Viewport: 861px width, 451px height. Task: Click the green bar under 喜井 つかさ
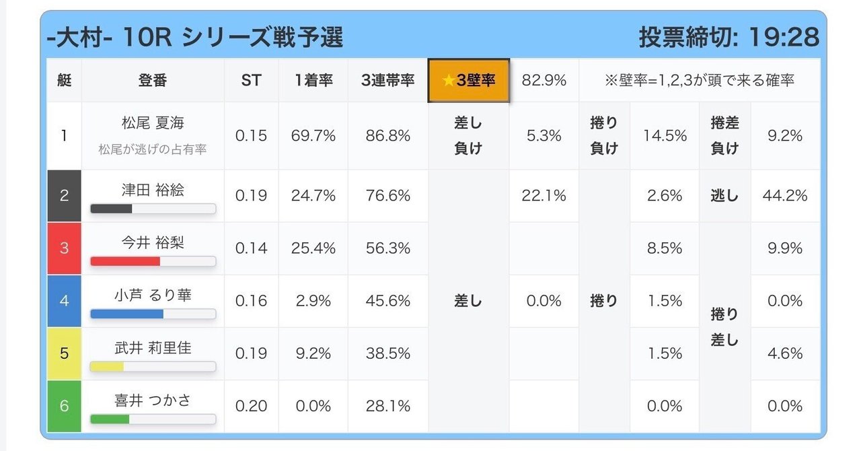pyautogui.click(x=110, y=419)
